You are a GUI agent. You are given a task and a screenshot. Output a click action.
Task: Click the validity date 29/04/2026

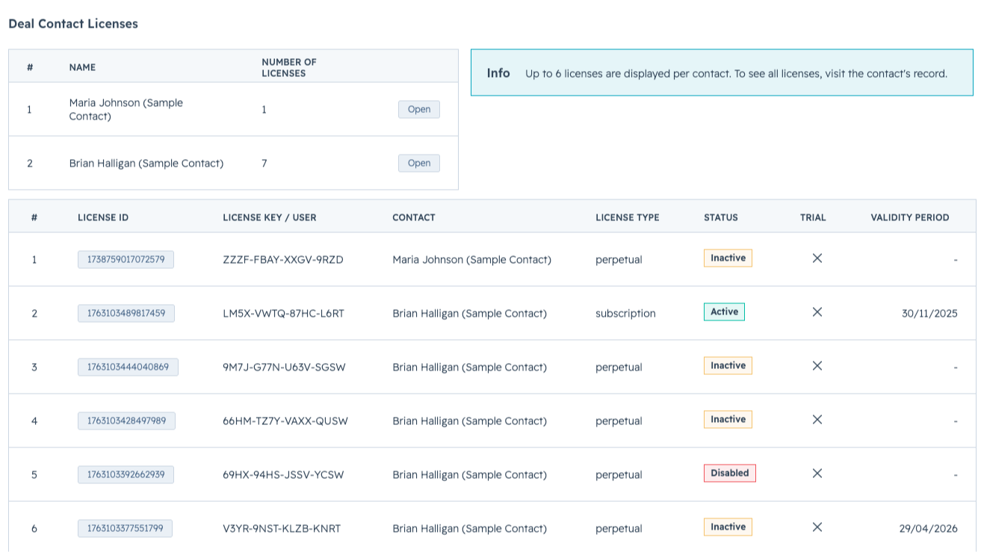928,528
